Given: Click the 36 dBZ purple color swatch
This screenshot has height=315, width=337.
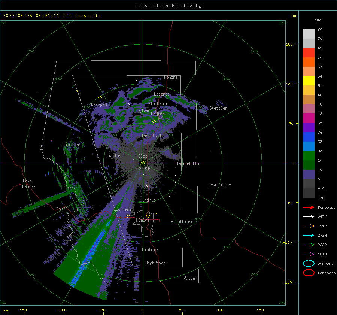Looking at the screenshot, I should click(309, 128).
